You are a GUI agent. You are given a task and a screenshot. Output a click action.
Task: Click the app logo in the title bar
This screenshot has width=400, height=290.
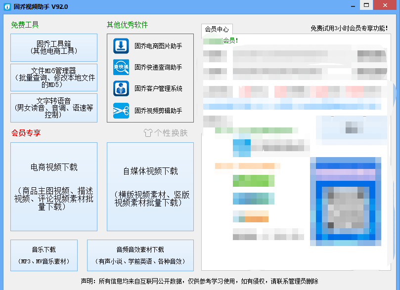pos(7,5)
